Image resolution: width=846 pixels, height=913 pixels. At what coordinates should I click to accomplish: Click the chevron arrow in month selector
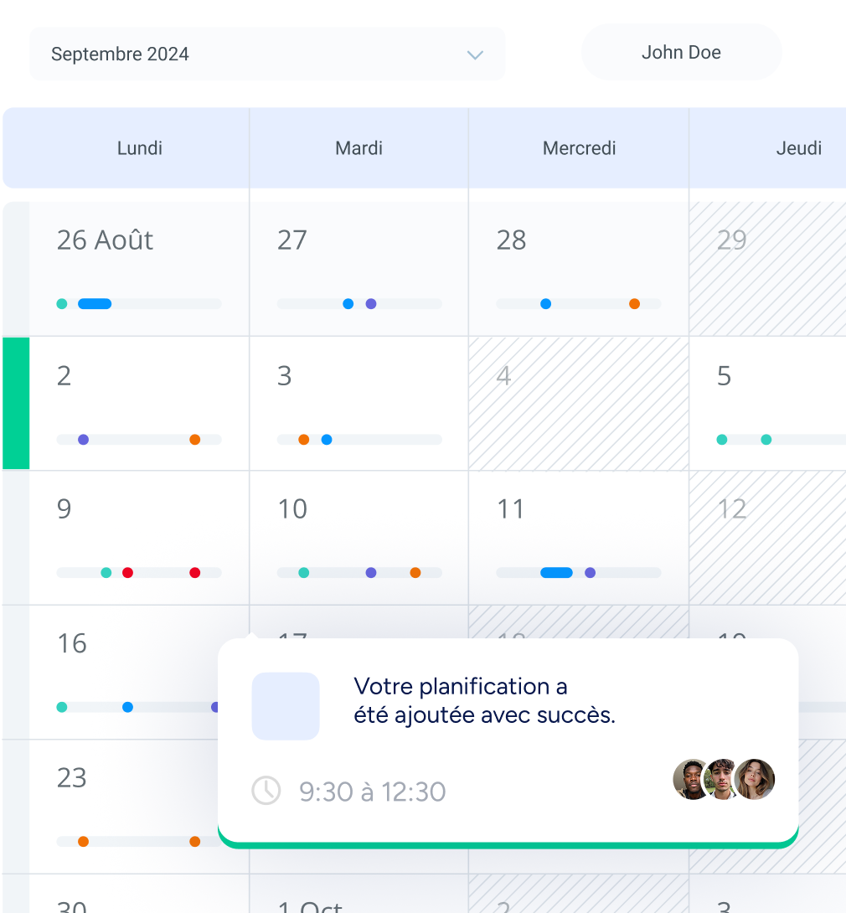click(x=475, y=55)
